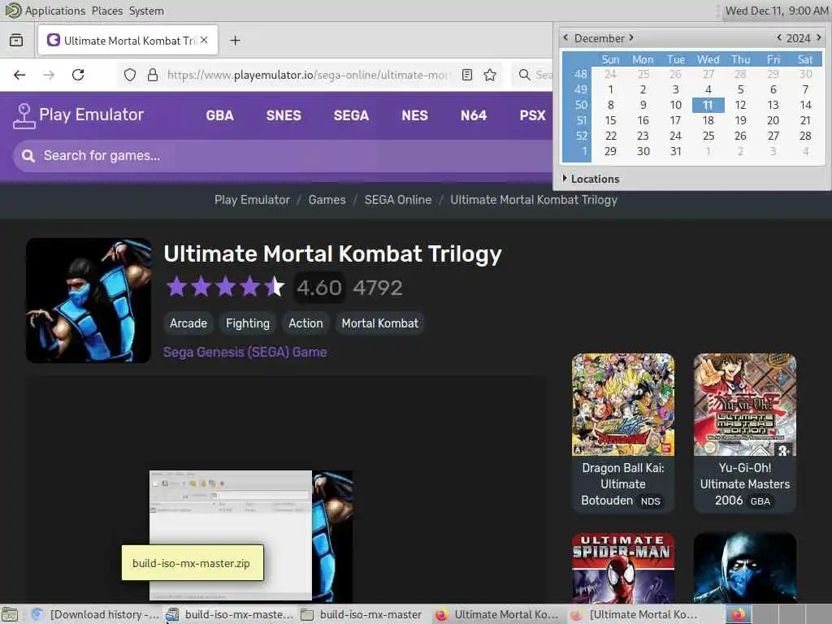
Task: Switch to build-iso-mx-master folder taskbar window
Action: click(363, 614)
